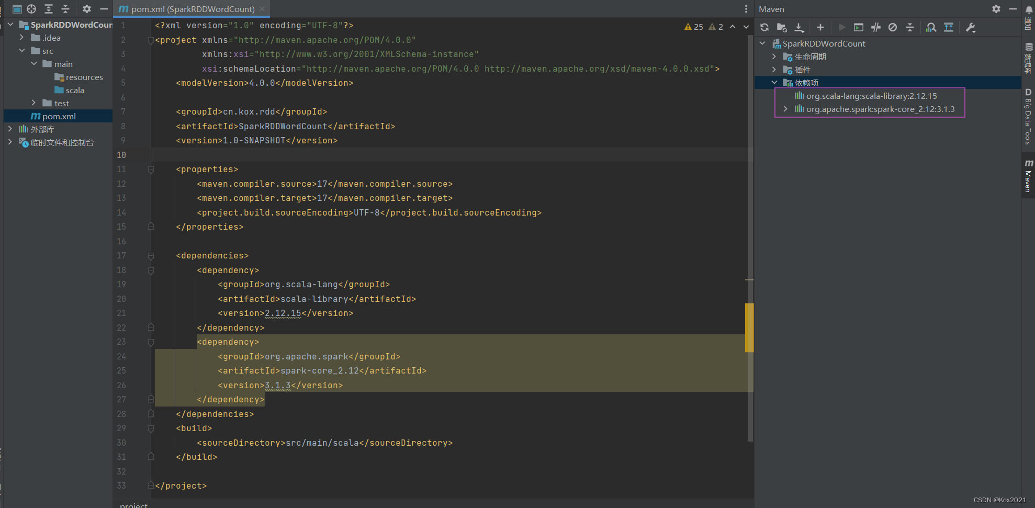
Task: Hide the Maven tool window
Action: tap(1013, 9)
